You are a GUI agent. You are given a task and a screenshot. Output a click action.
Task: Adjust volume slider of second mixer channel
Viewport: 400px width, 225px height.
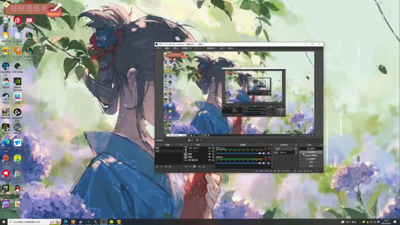click(238, 163)
